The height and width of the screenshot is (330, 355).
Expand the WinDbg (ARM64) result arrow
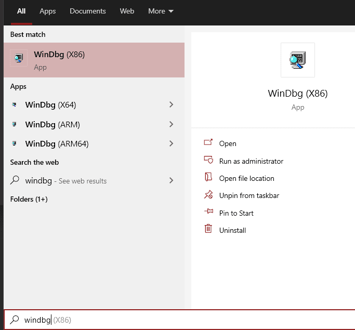pyautogui.click(x=171, y=143)
